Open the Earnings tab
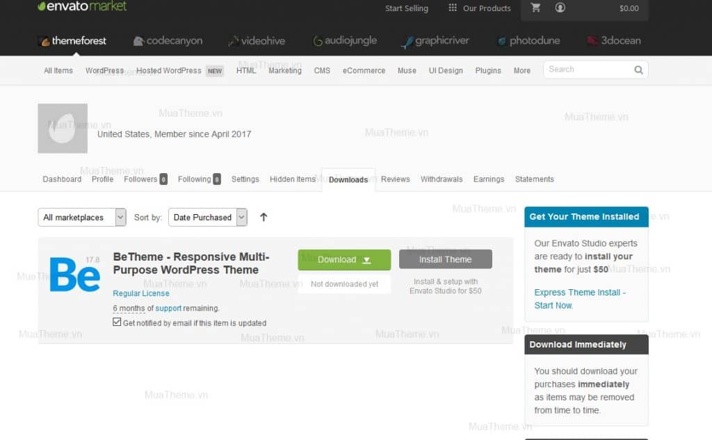This screenshot has height=440, width=712. [488, 179]
